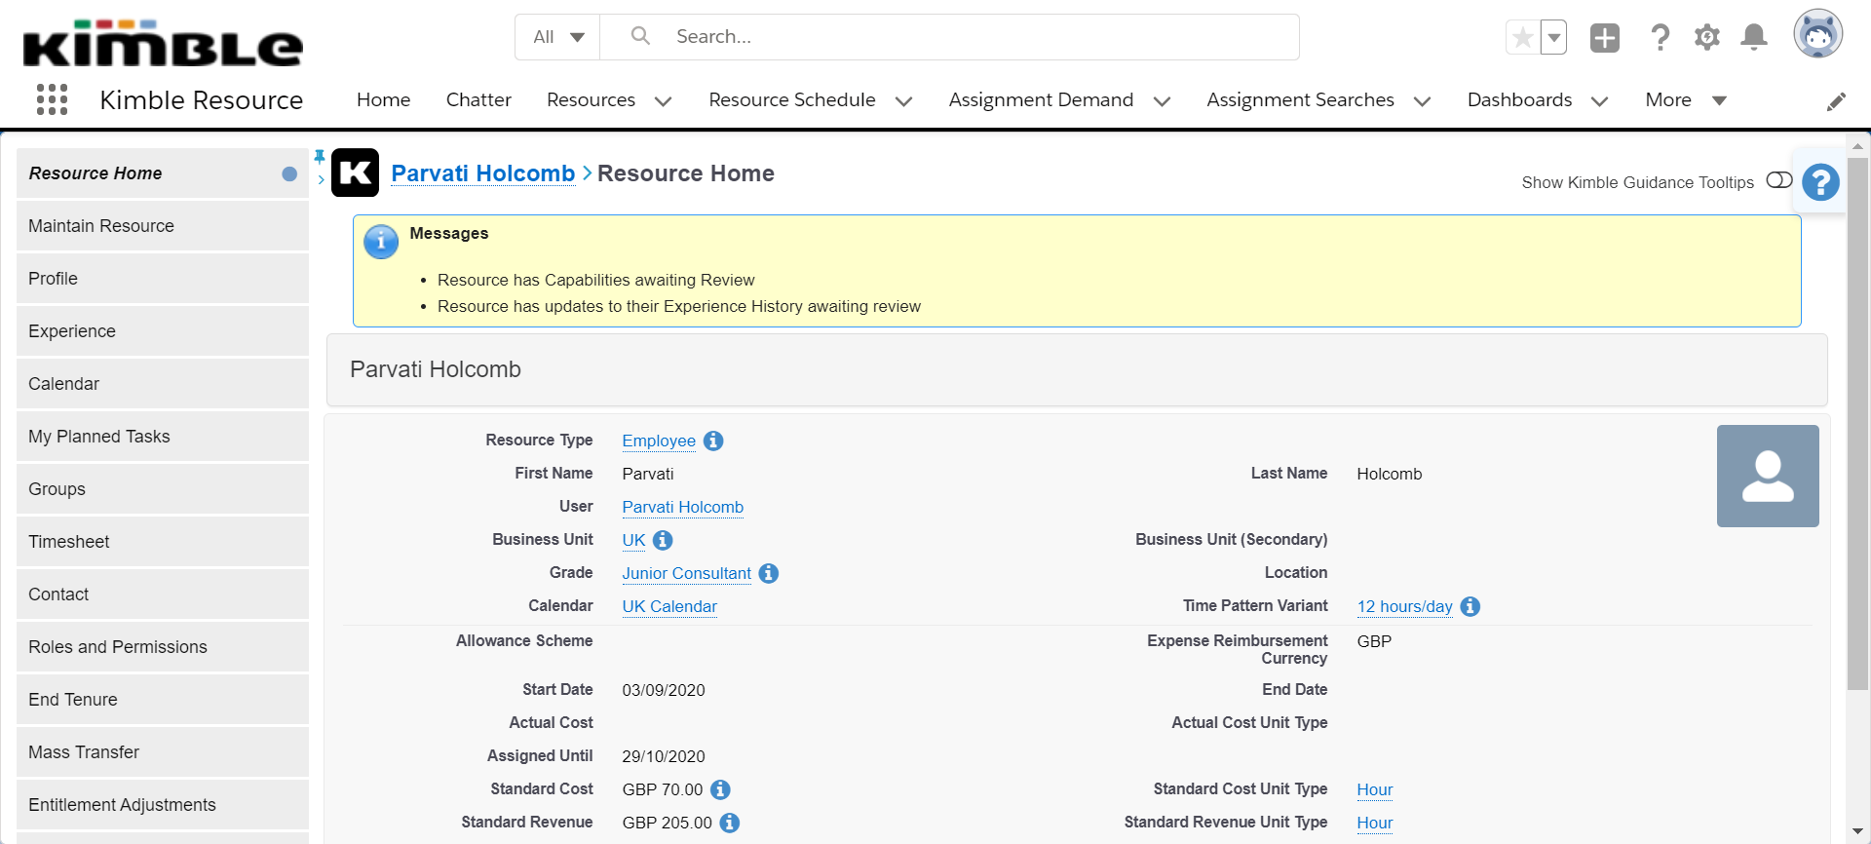Click the Kimble K logo icon
Screen dimensions: 1871x844
coord(355,173)
